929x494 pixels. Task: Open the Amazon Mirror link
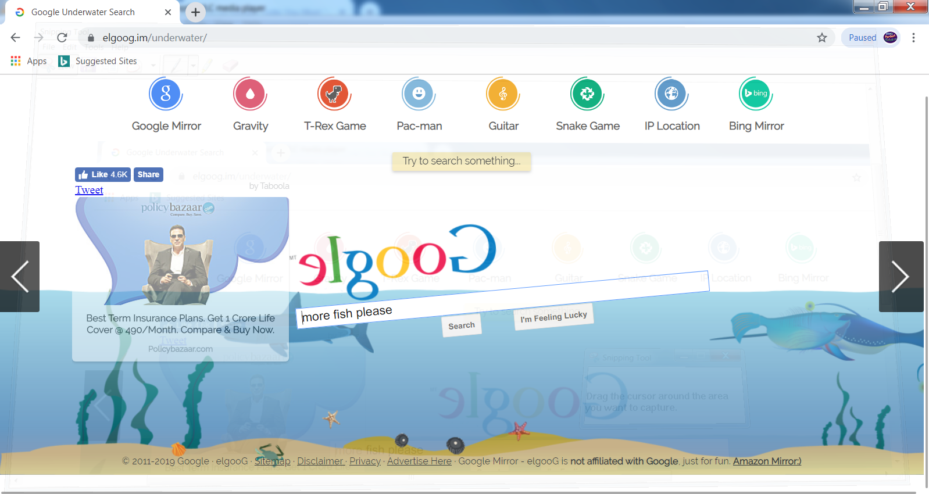point(767,461)
